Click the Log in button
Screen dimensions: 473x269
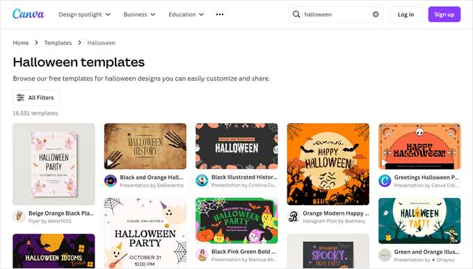point(406,15)
